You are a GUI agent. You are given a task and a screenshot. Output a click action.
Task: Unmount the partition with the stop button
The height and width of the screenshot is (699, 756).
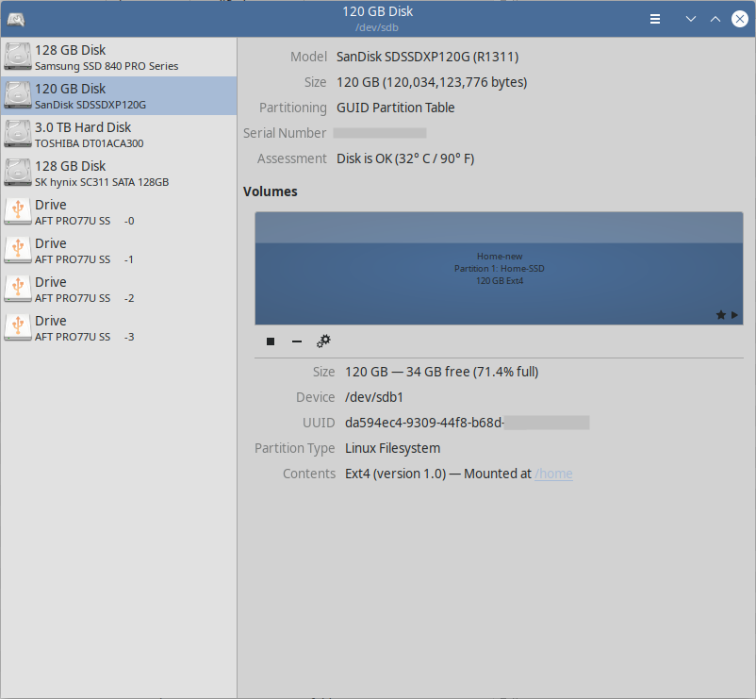click(271, 341)
